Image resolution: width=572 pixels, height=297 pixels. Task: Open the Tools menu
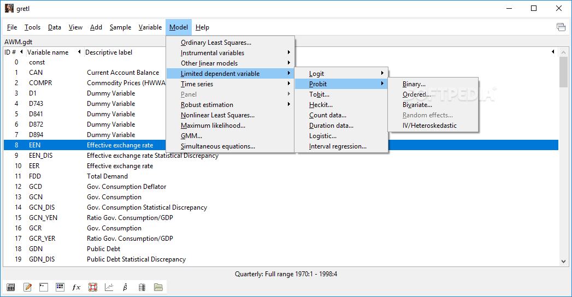pyautogui.click(x=32, y=27)
